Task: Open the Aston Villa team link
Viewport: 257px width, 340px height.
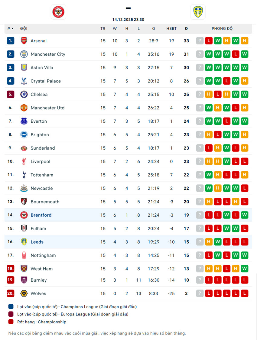Action: tap(42, 68)
